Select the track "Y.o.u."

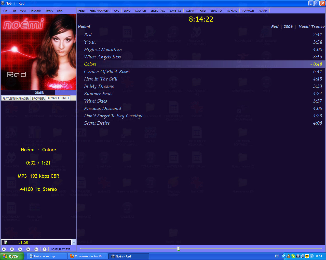201,42
